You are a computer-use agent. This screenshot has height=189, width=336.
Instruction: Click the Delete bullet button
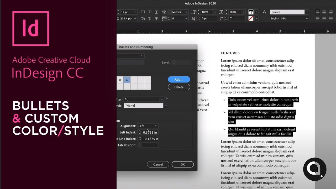(x=179, y=87)
